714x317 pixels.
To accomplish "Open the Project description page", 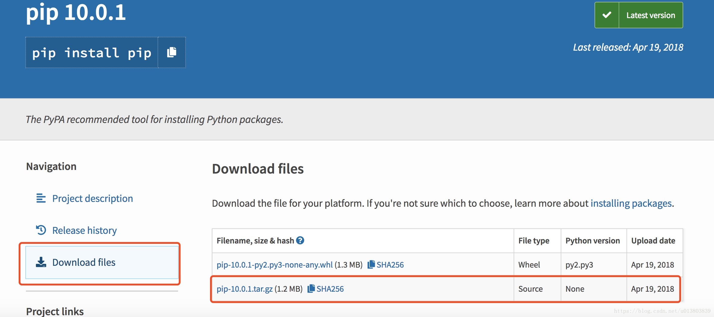I will coord(92,199).
